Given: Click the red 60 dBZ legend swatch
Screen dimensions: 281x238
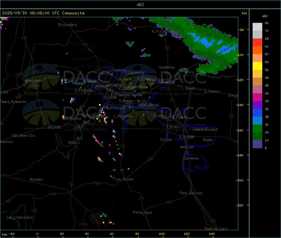Looking at the screenshot, I should (x=257, y=42).
